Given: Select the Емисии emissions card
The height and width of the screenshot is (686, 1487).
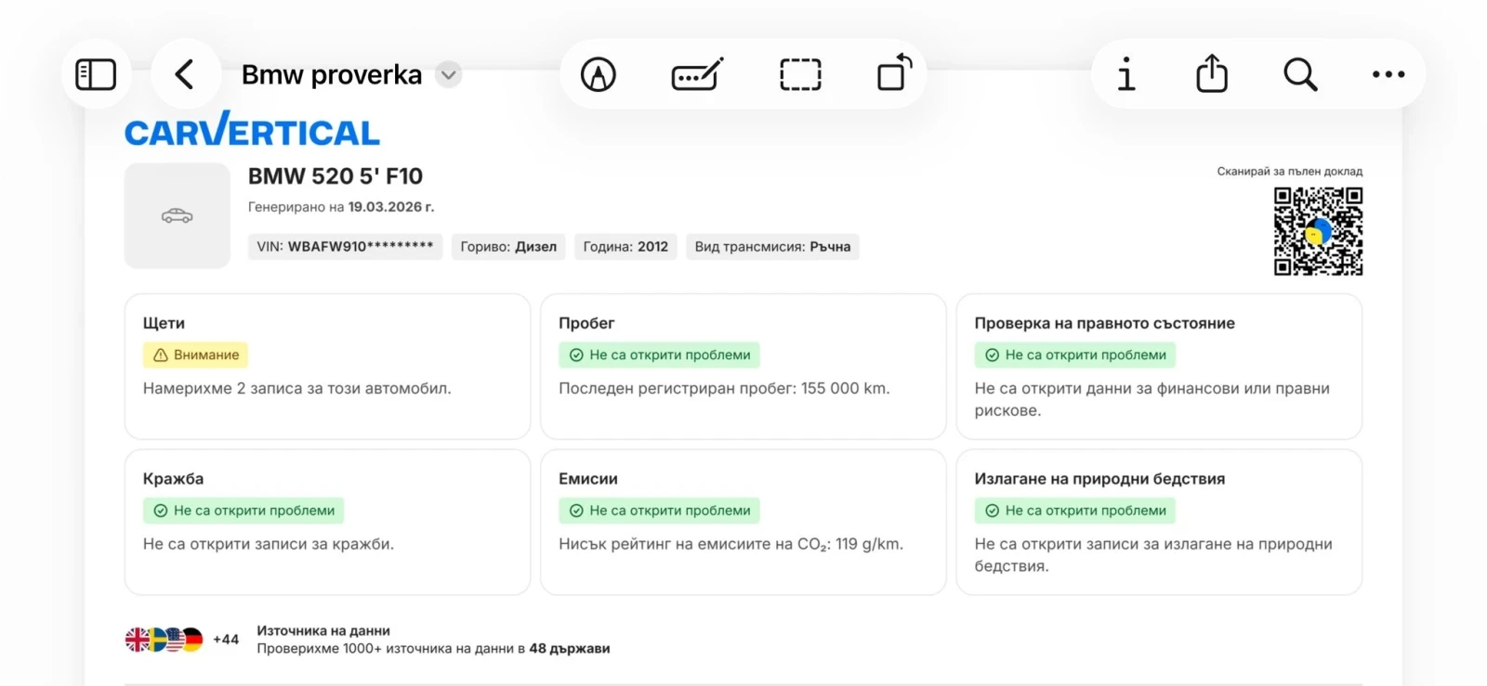Looking at the screenshot, I should tap(743, 522).
